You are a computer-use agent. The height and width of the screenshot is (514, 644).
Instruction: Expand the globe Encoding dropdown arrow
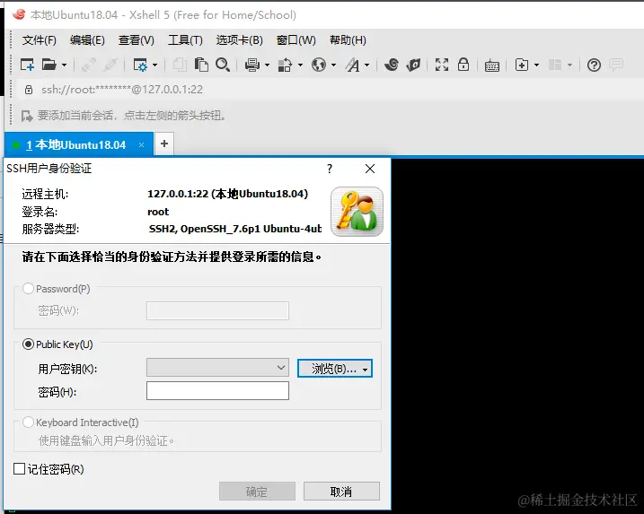tap(333, 65)
